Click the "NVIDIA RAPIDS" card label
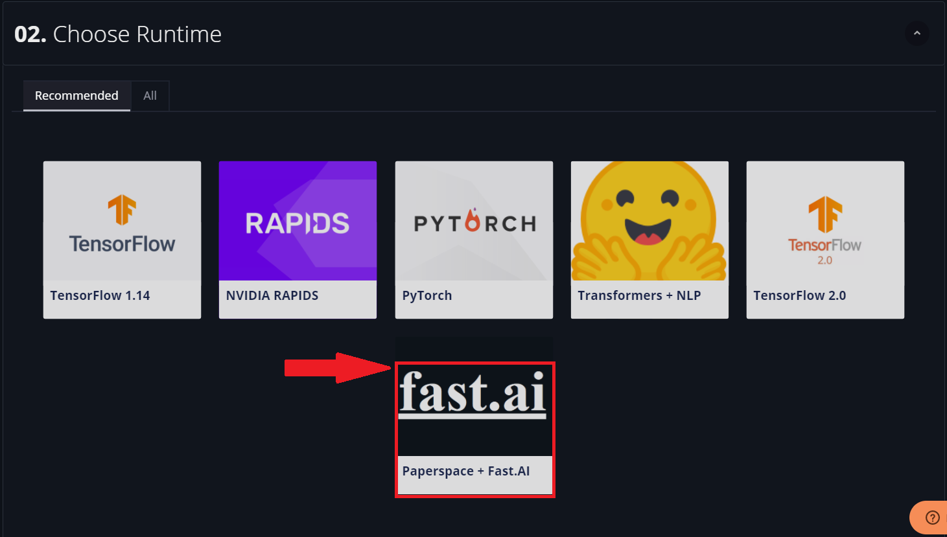The image size is (947, 537). [272, 296]
